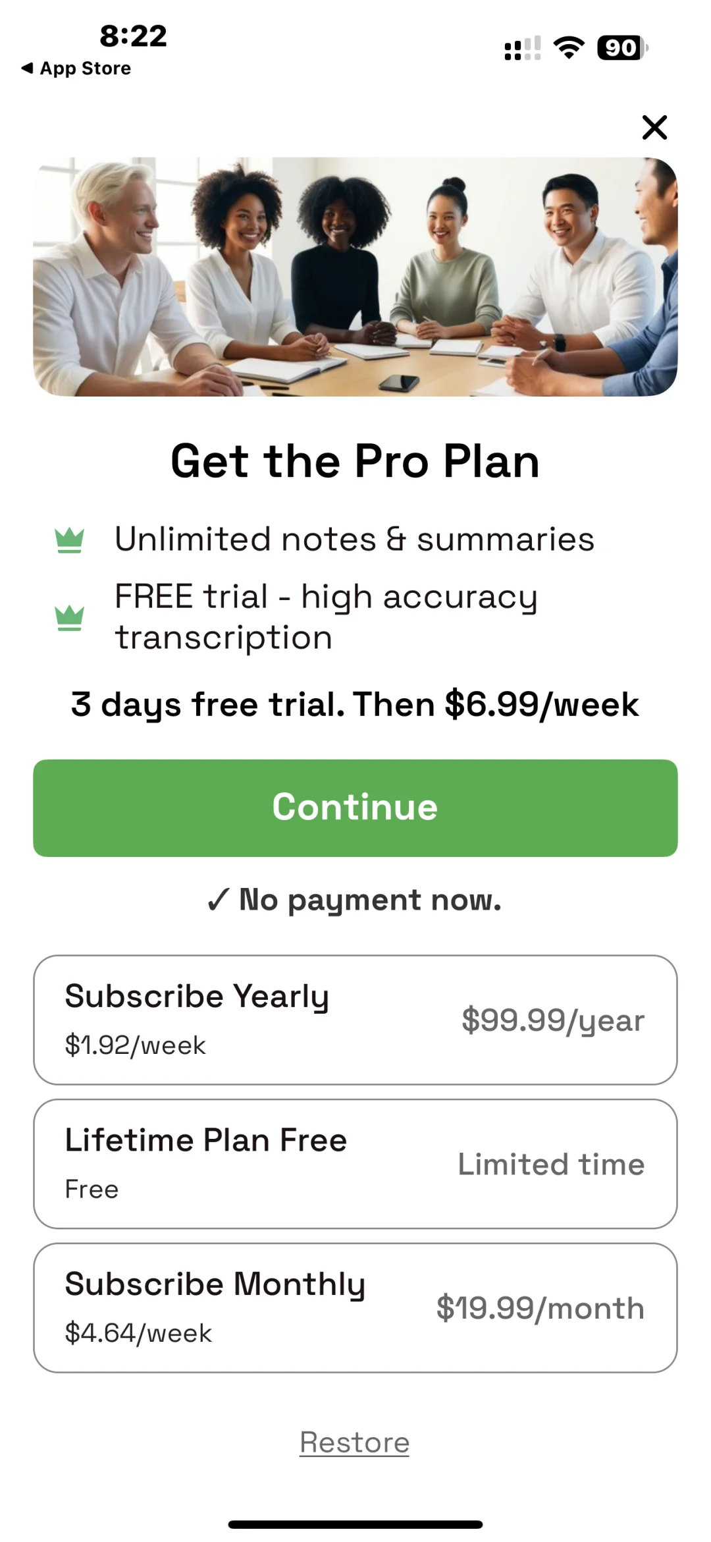
Task: Tap the home indicator bar
Action: pos(355,1524)
